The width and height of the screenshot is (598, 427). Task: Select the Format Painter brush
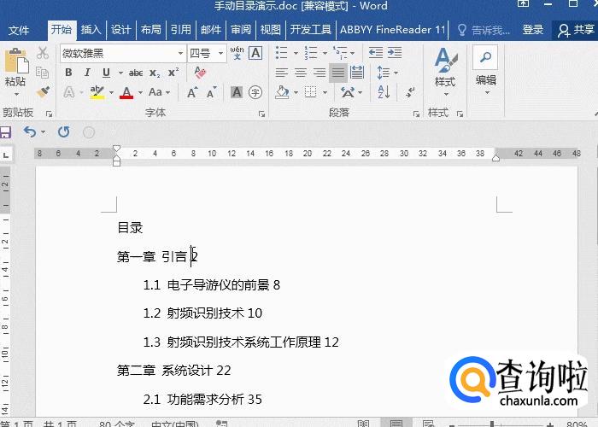(43, 92)
